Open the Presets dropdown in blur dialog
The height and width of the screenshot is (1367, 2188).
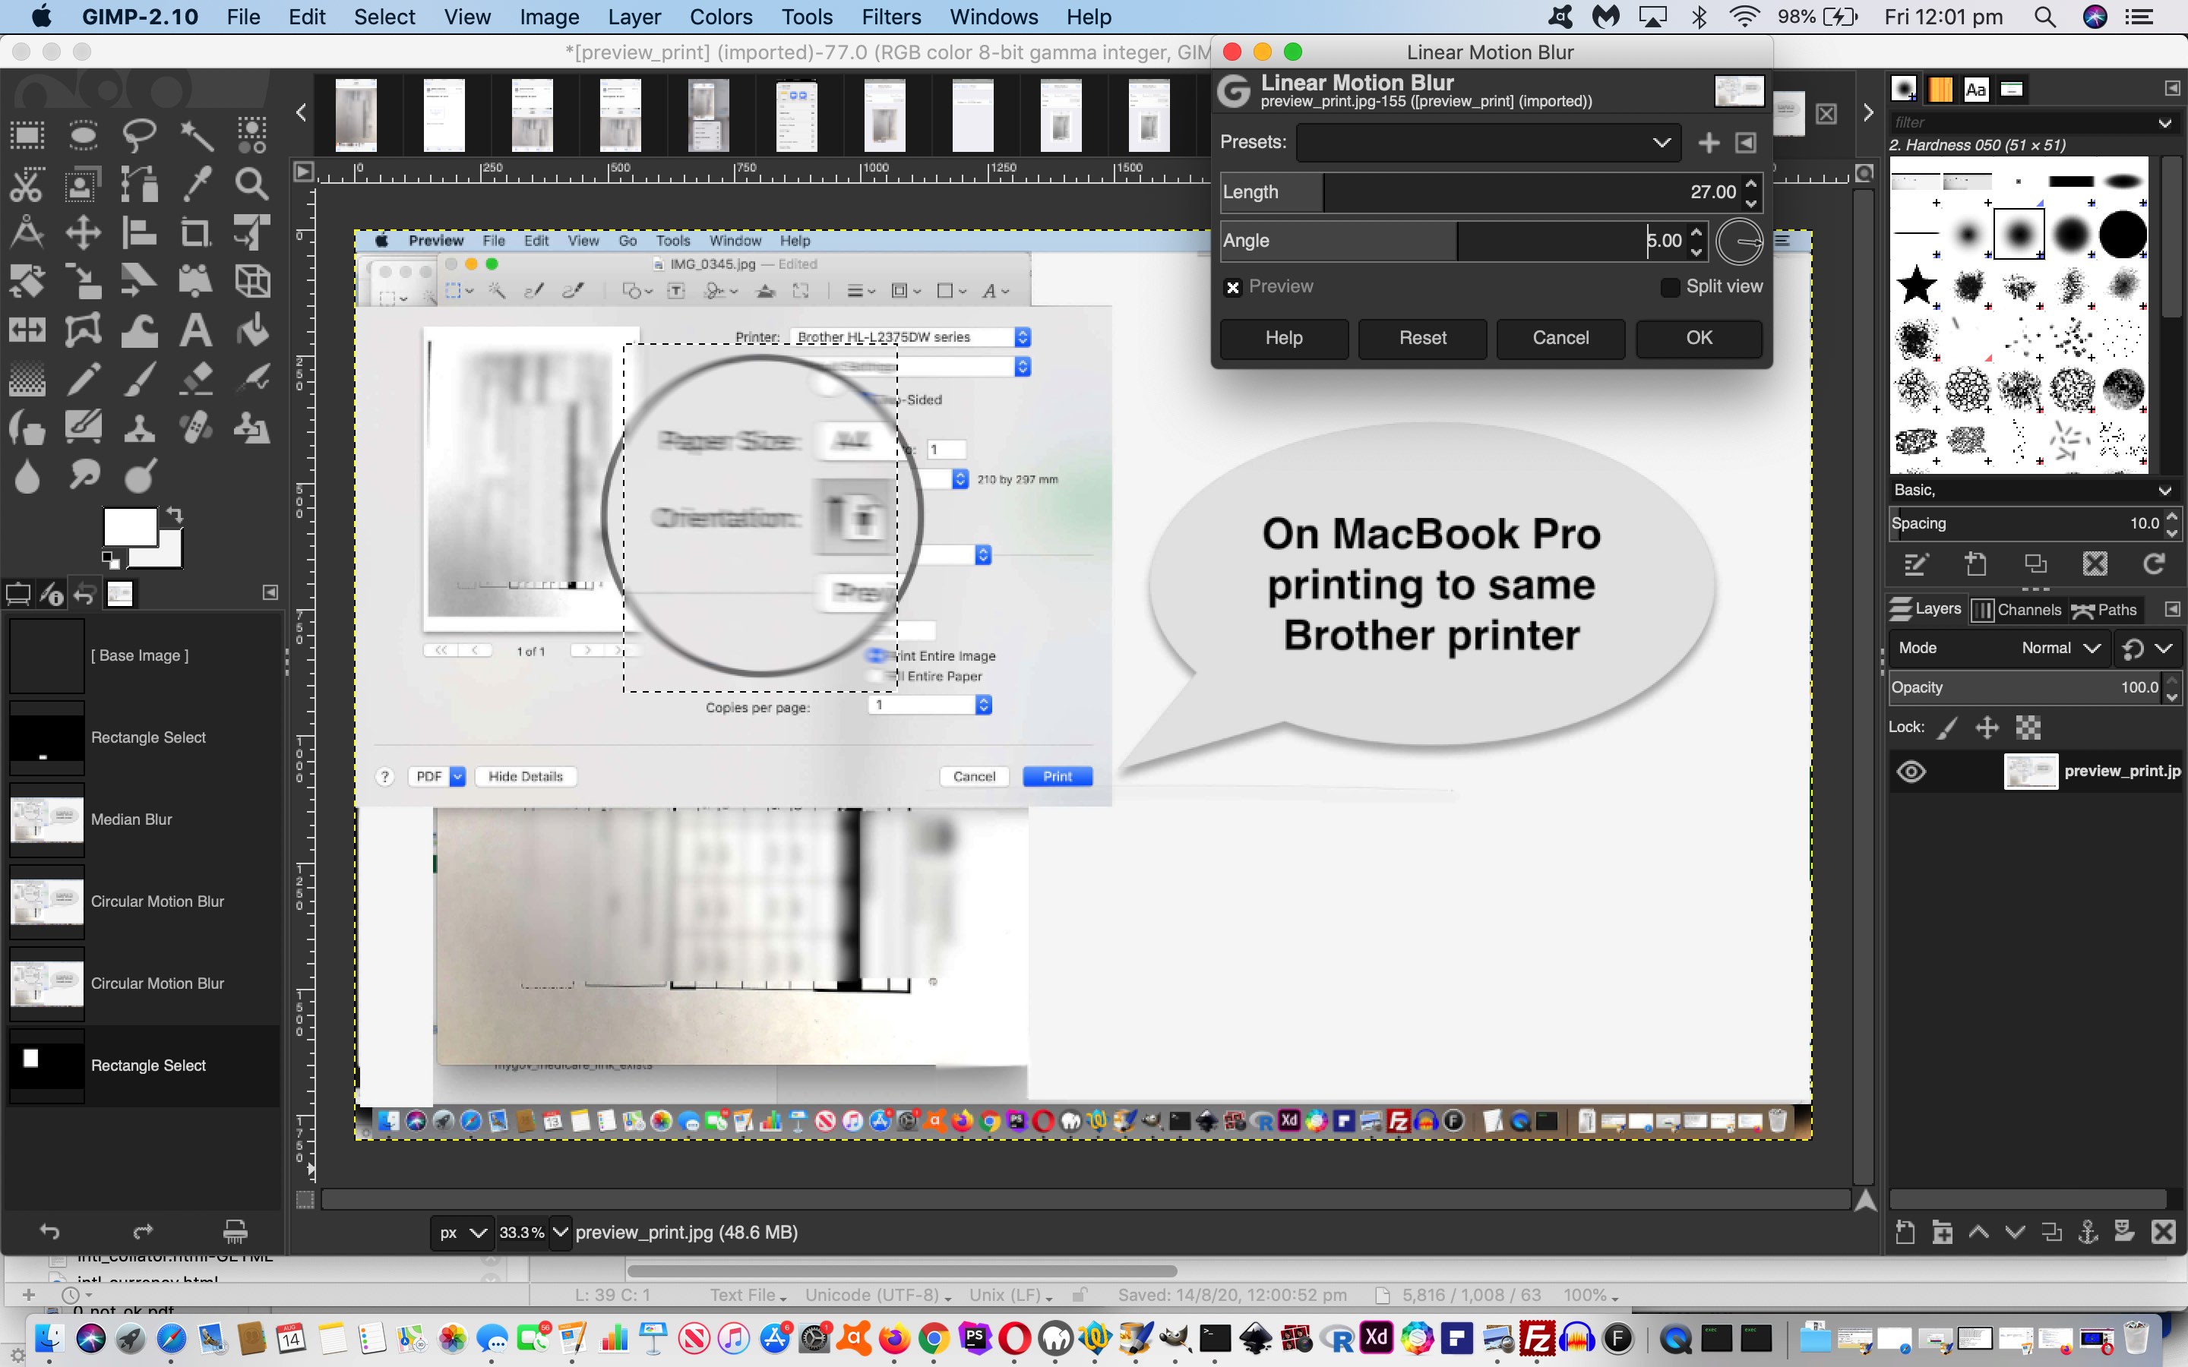click(x=1488, y=143)
